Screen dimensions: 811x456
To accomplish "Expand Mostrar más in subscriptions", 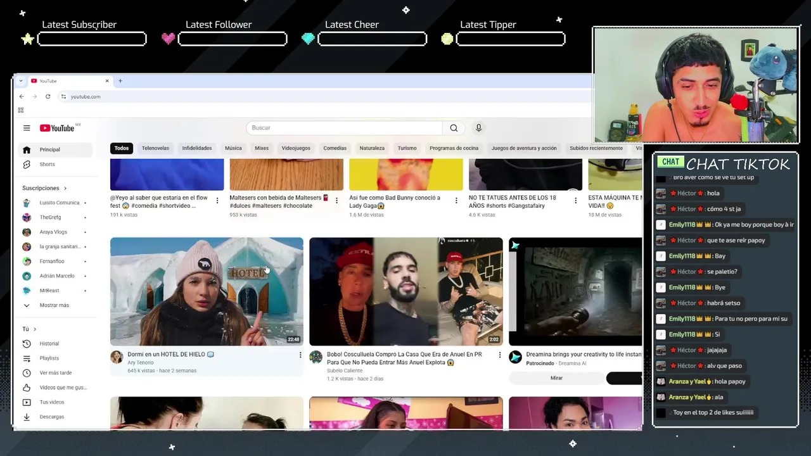I will 56,305.
